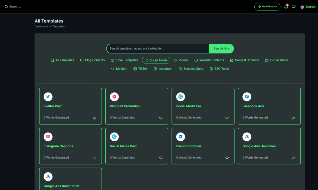Viewport: 318px width, 190px height.
Task: Select the Website Contents category tab
Action: (x=209, y=60)
